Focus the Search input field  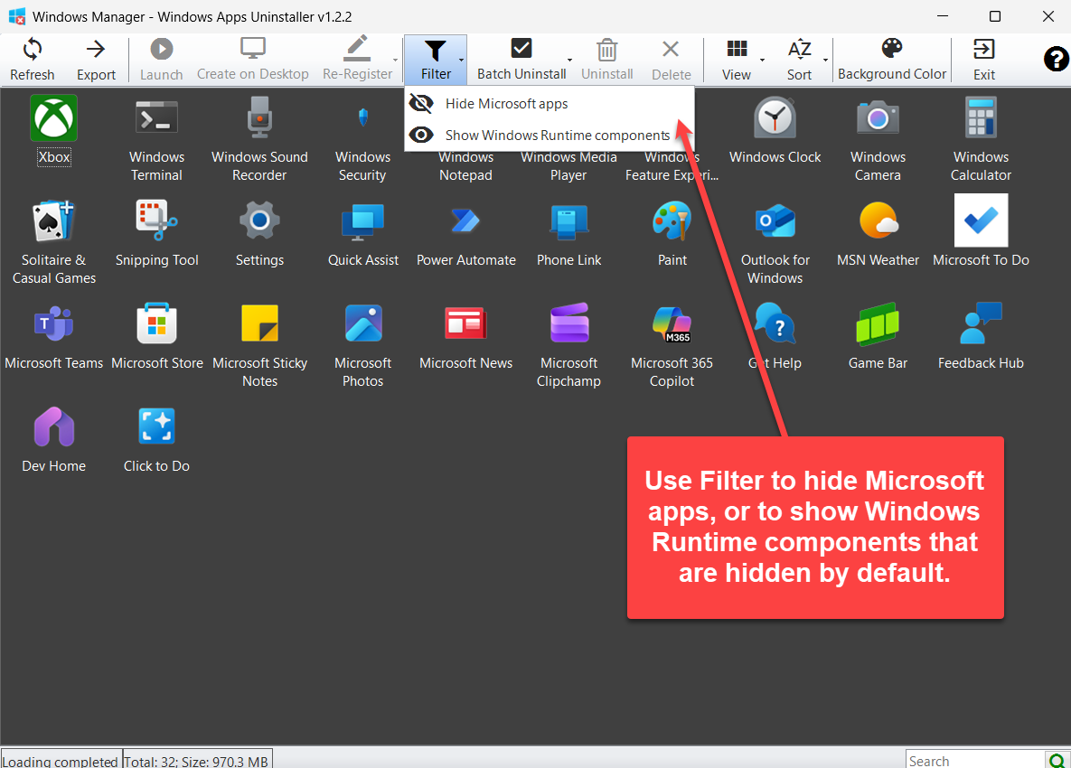(975, 761)
